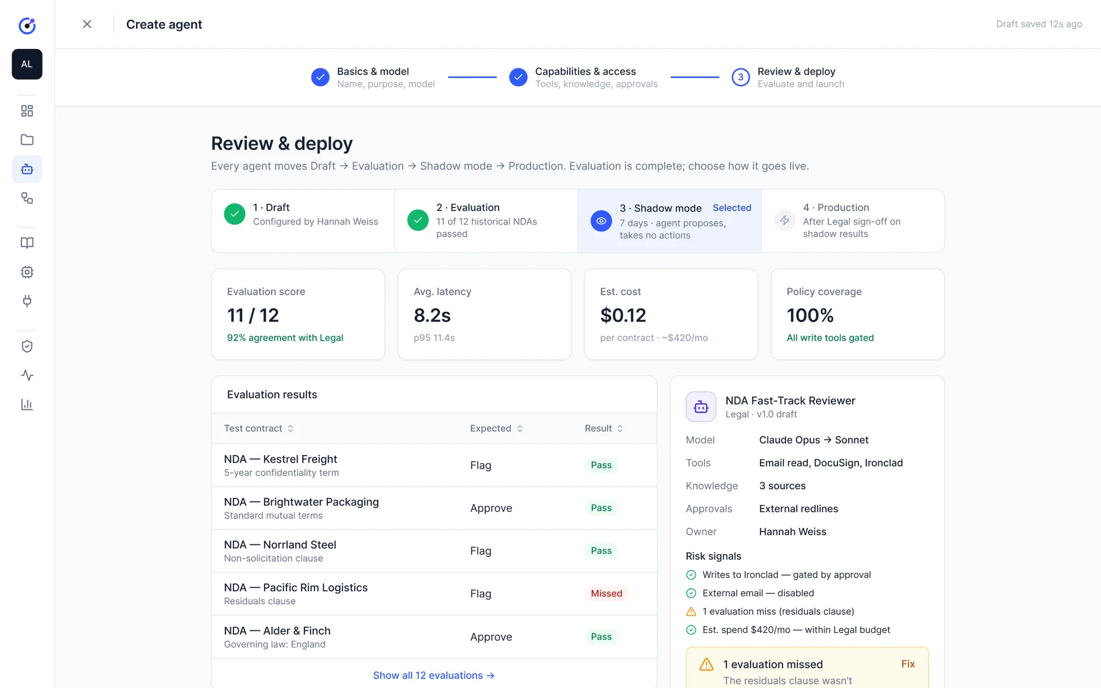Choose the 4 · Production stage
The width and height of the screenshot is (1101, 688).
click(853, 221)
